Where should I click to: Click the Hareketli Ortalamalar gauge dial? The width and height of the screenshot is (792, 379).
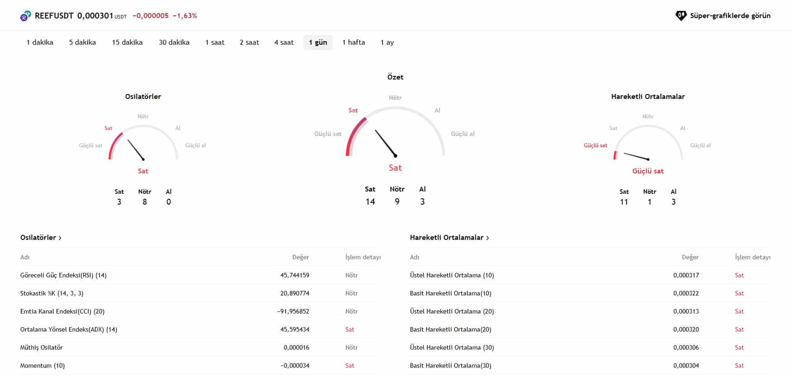tap(648, 143)
